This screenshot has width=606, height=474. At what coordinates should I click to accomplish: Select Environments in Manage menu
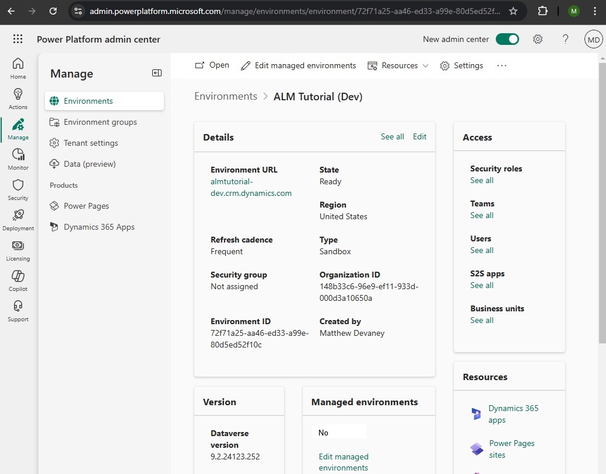coord(104,101)
